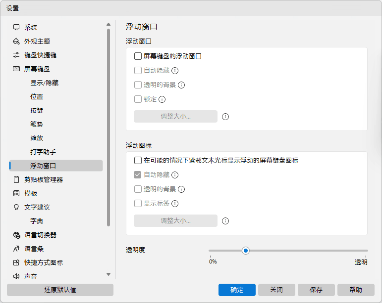Open 语言条 settings page
This screenshot has height=303, width=382.
pyautogui.click(x=56, y=249)
